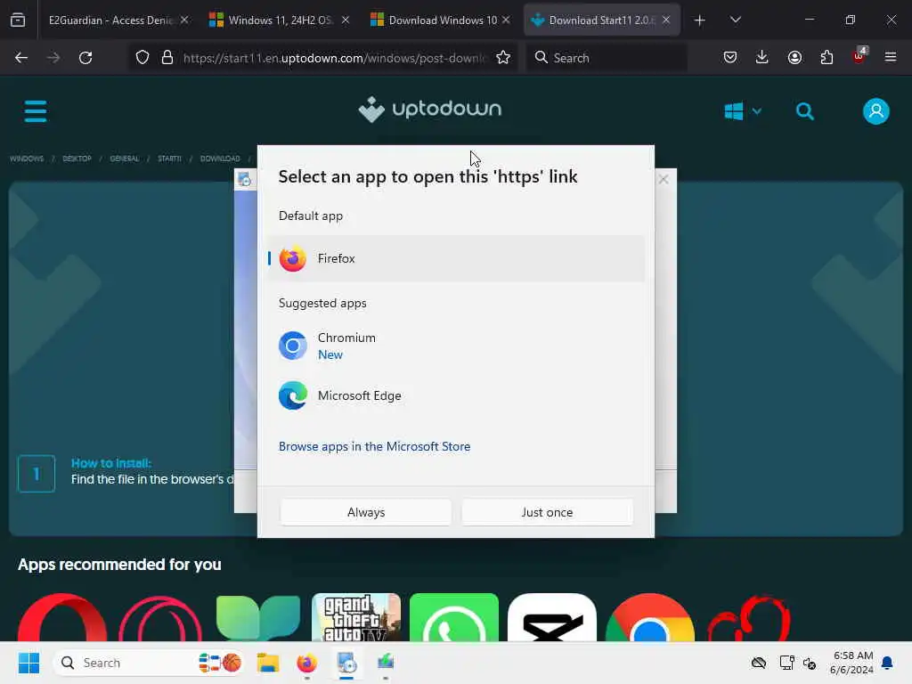
Task: Open volume muted tray icon
Action: click(x=809, y=663)
